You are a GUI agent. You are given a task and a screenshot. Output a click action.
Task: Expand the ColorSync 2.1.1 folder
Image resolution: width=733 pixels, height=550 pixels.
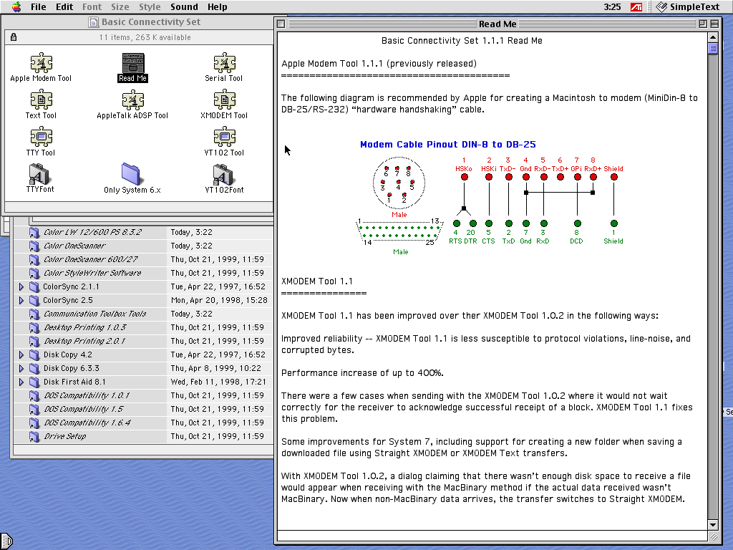21,286
